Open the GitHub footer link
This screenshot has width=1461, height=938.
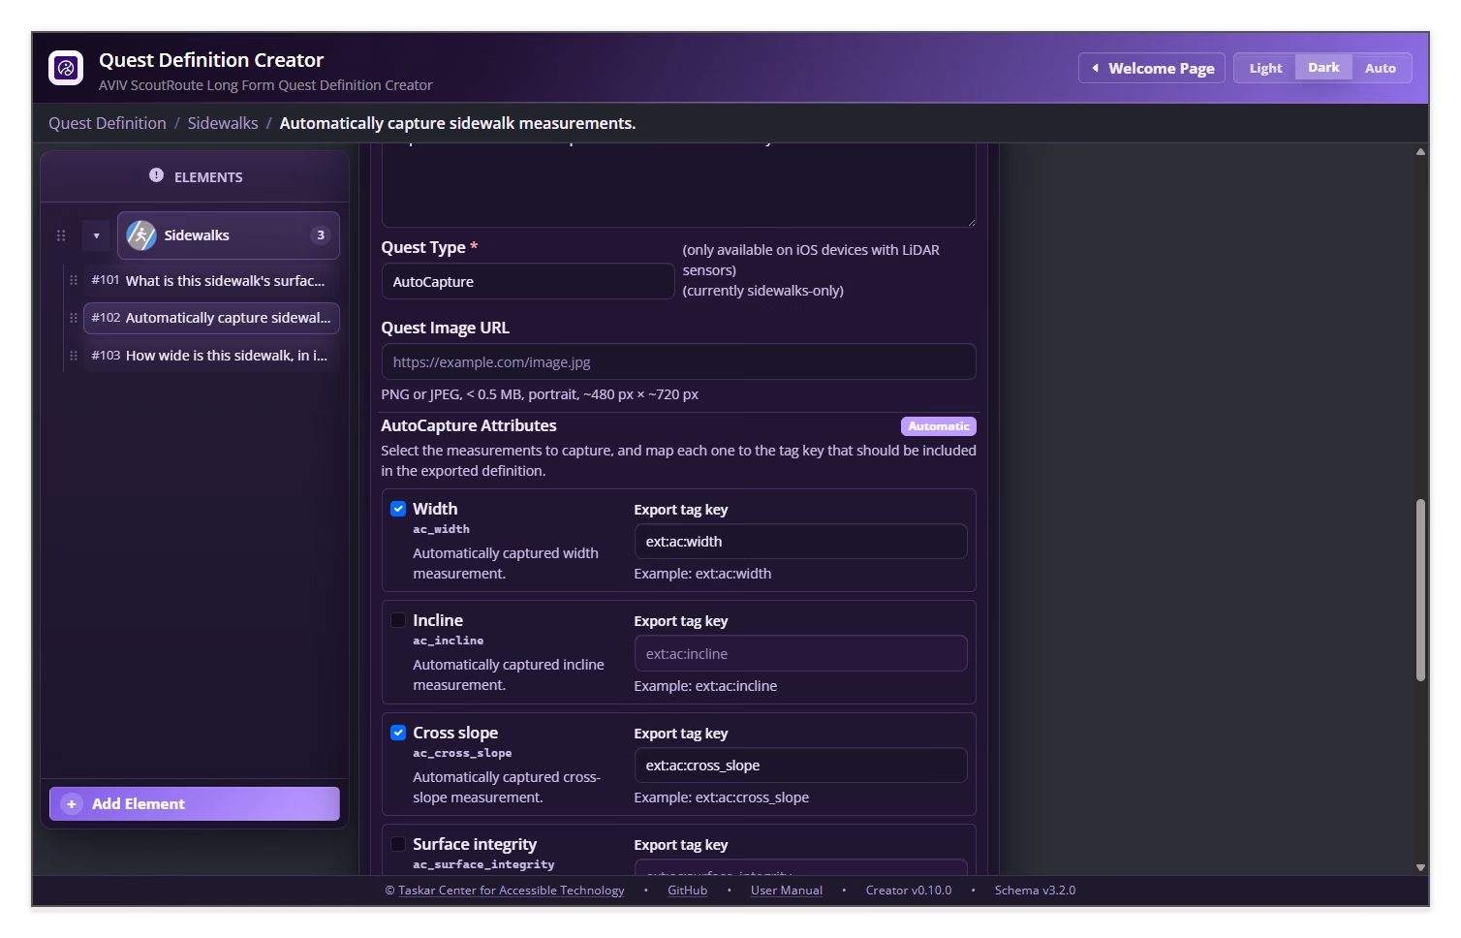(688, 891)
